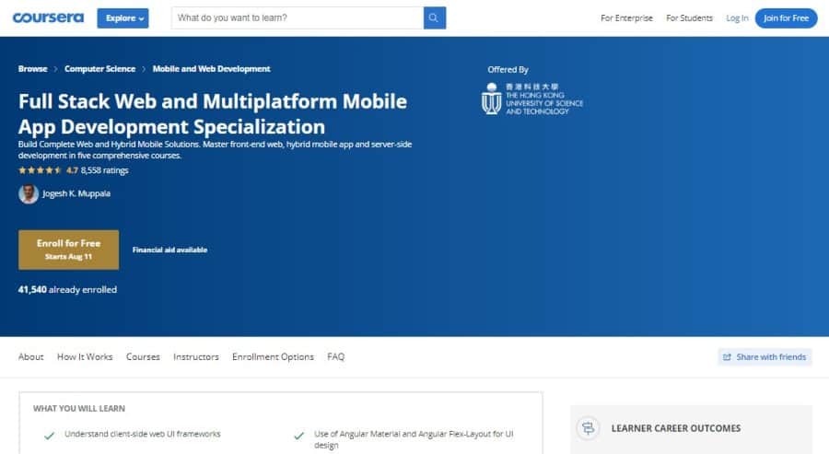Click the search magnifier button

(x=435, y=18)
